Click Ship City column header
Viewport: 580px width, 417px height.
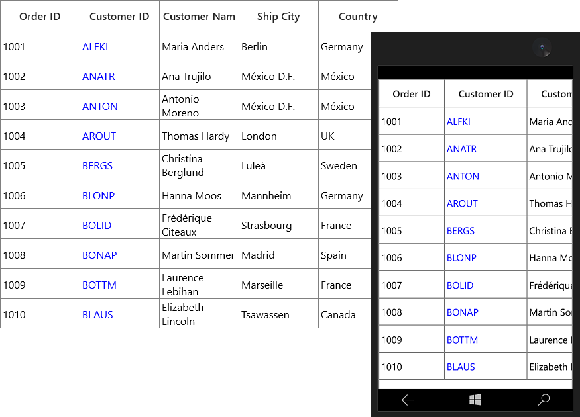[x=278, y=17]
